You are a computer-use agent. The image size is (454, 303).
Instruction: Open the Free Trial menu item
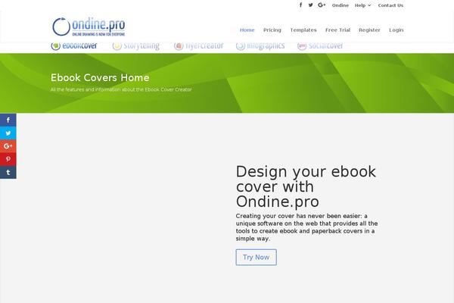pos(337,30)
